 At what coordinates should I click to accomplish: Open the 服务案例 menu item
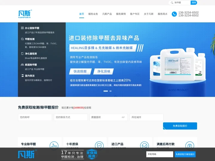[121, 14]
